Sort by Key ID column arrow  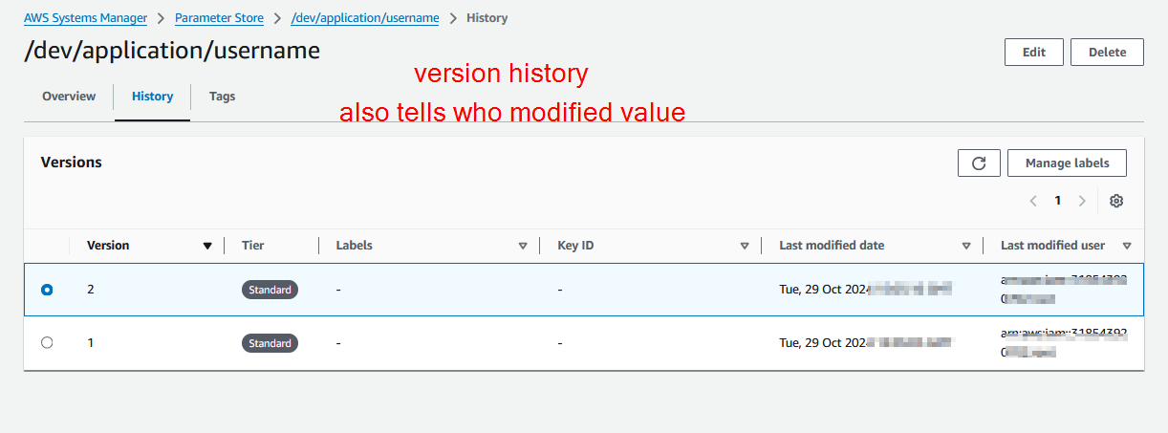[x=745, y=246]
